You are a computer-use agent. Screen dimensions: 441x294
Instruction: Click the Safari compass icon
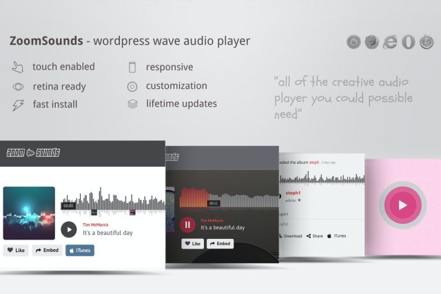[x=427, y=42]
